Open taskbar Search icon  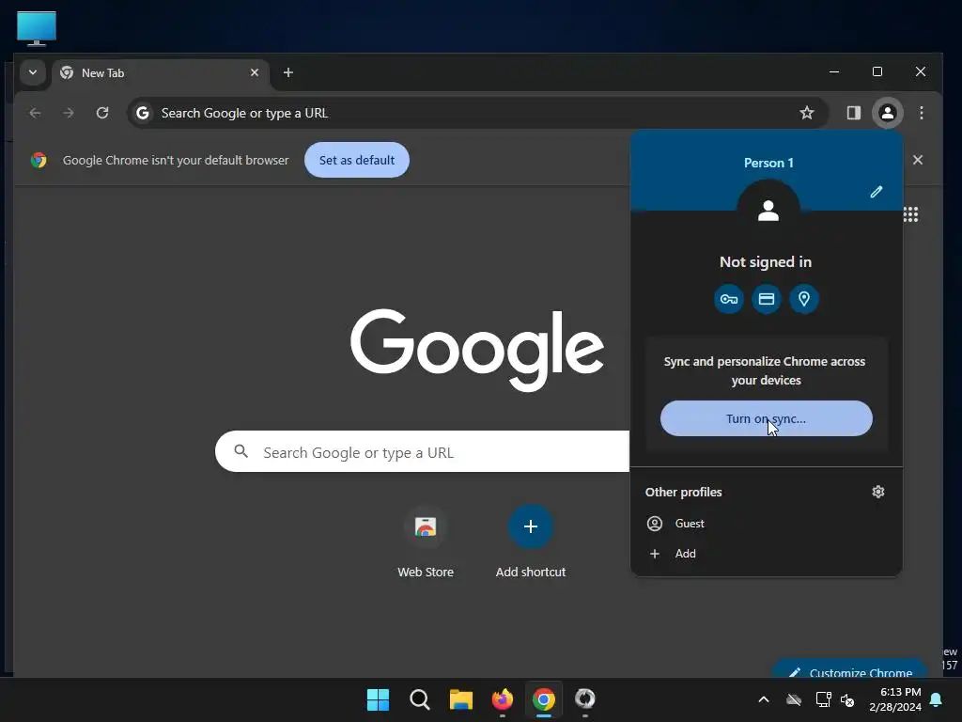420,699
